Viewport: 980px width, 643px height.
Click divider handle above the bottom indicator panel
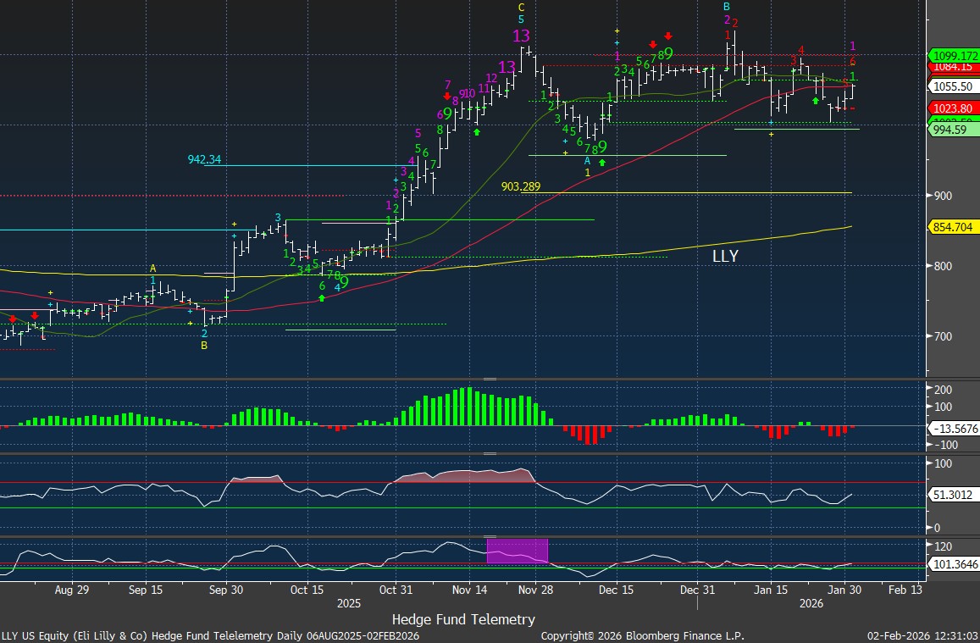490,535
